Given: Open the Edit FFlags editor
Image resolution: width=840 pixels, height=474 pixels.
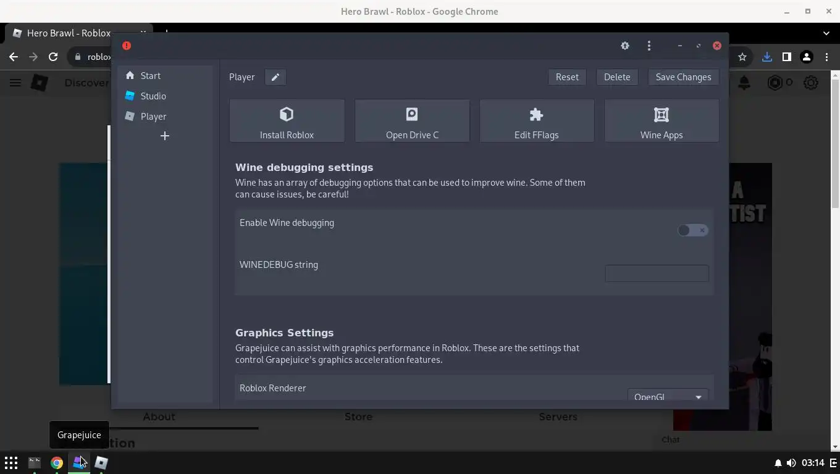Looking at the screenshot, I should pyautogui.click(x=536, y=121).
